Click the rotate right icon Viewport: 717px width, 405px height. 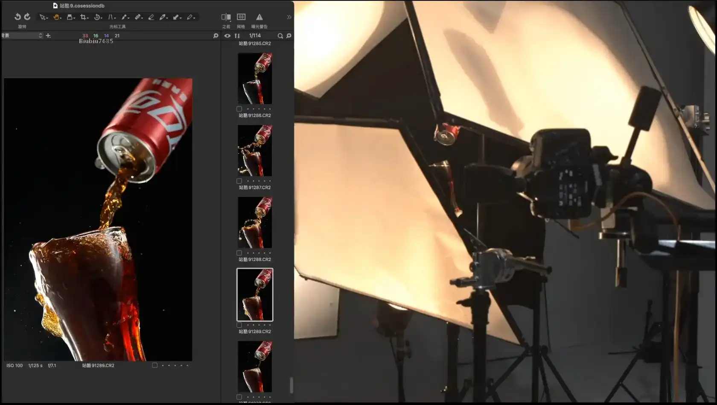pos(27,17)
